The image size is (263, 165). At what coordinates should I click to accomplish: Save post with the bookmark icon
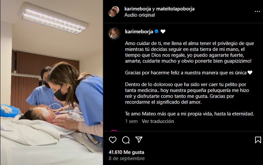click(258, 140)
